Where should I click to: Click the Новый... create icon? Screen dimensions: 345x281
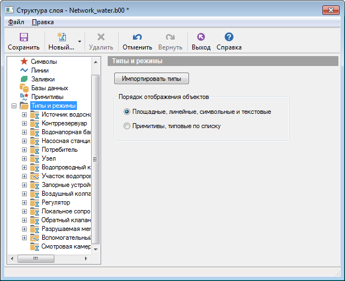62,37
